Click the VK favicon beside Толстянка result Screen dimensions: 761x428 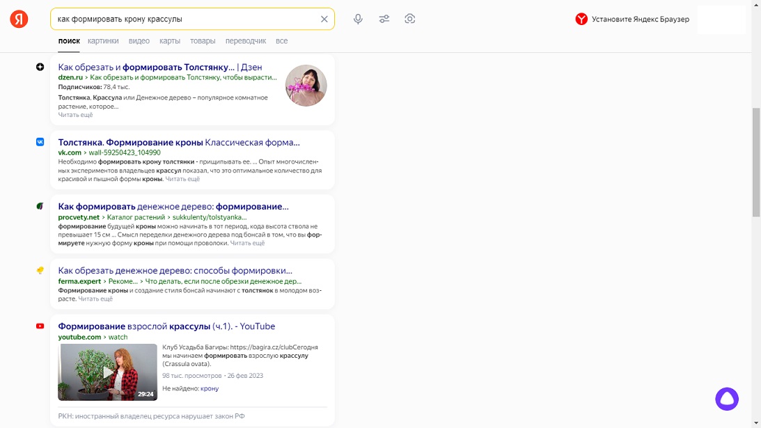point(40,142)
